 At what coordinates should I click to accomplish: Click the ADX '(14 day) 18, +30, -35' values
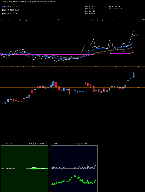[x=81, y=144]
